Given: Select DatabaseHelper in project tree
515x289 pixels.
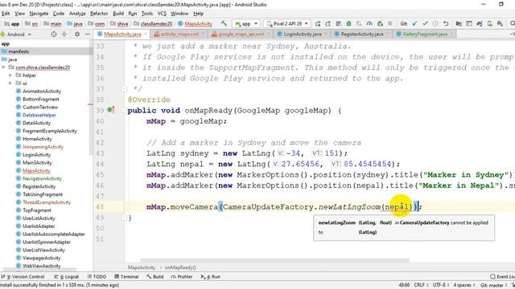Looking at the screenshot, I should coord(39,115).
